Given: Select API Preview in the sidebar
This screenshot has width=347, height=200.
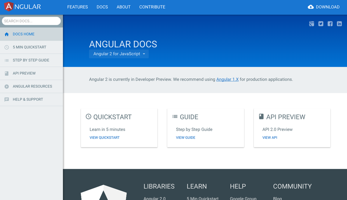Looking at the screenshot, I should [32, 73].
